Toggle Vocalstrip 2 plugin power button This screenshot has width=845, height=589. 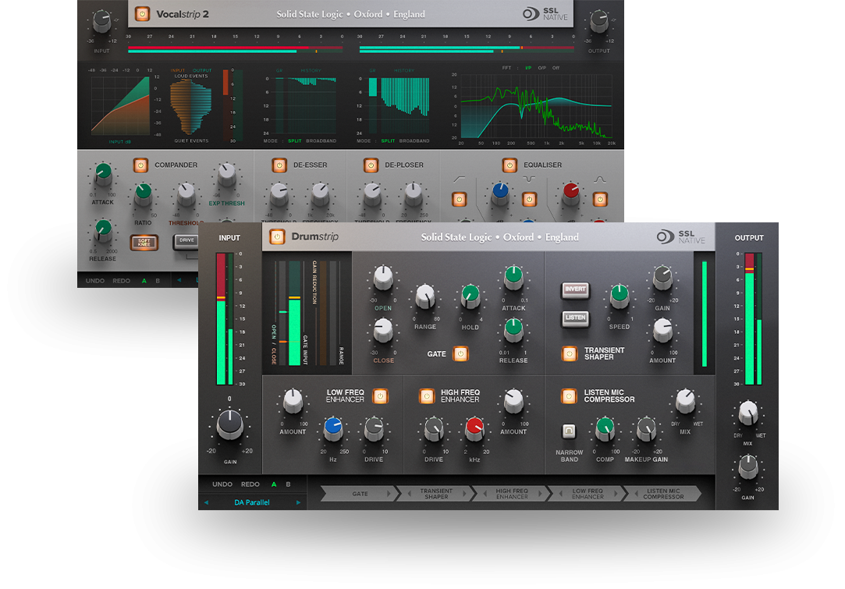[142, 13]
